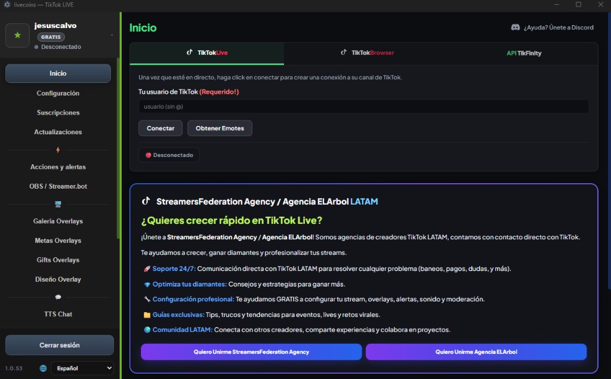Click the Optimiza tus diamantes label
This screenshot has height=379, width=611.
pyautogui.click(x=189, y=284)
